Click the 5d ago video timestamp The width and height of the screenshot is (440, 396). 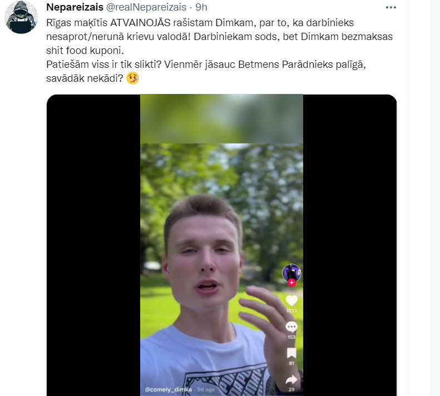206,389
